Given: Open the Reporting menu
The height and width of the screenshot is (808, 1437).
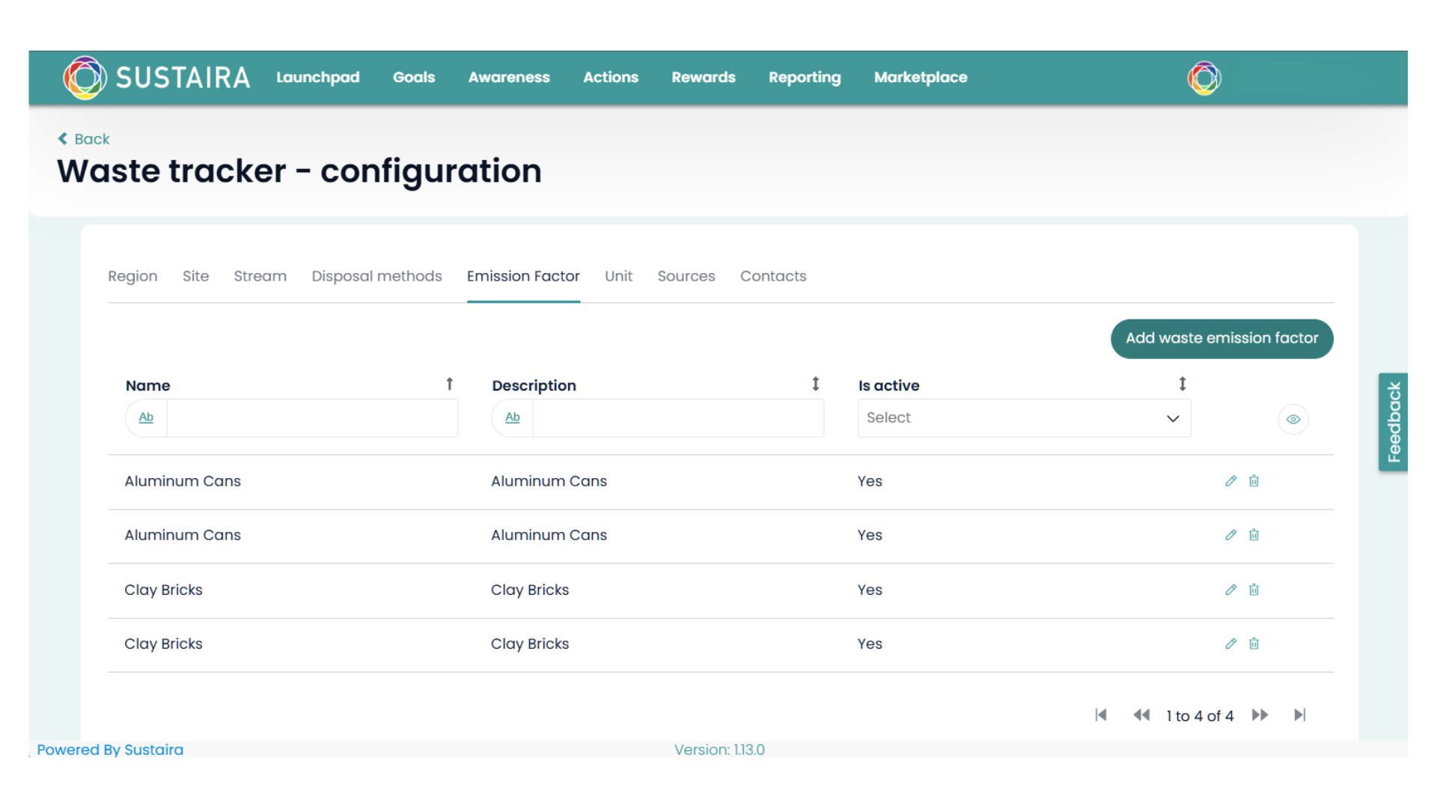Looking at the screenshot, I should pos(804,77).
